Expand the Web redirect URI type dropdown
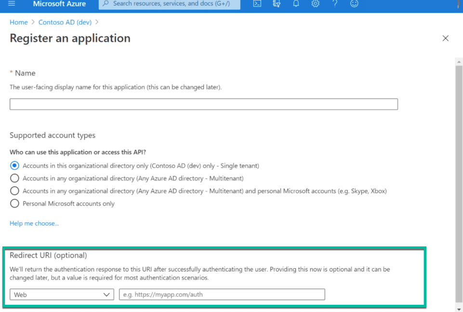This screenshot has height=312, width=463. click(62, 295)
